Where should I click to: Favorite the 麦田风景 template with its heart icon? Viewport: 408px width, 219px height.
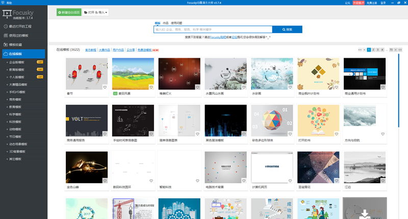click(x=151, y=87)
